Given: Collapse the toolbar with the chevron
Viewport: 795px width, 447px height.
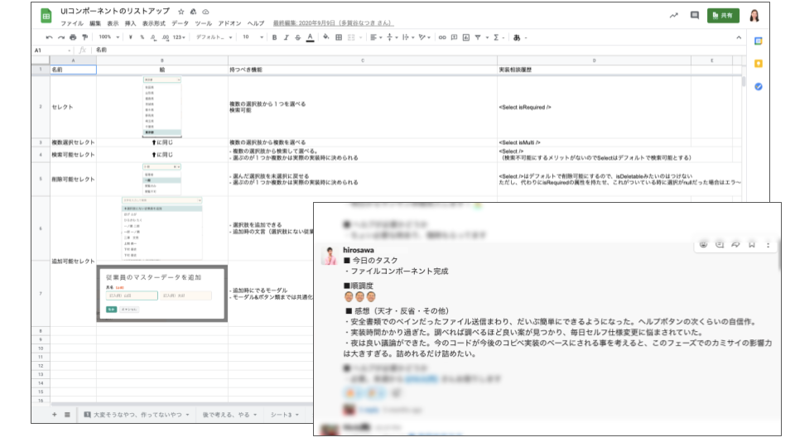Looking at the screenshot, I should point(739,37).
